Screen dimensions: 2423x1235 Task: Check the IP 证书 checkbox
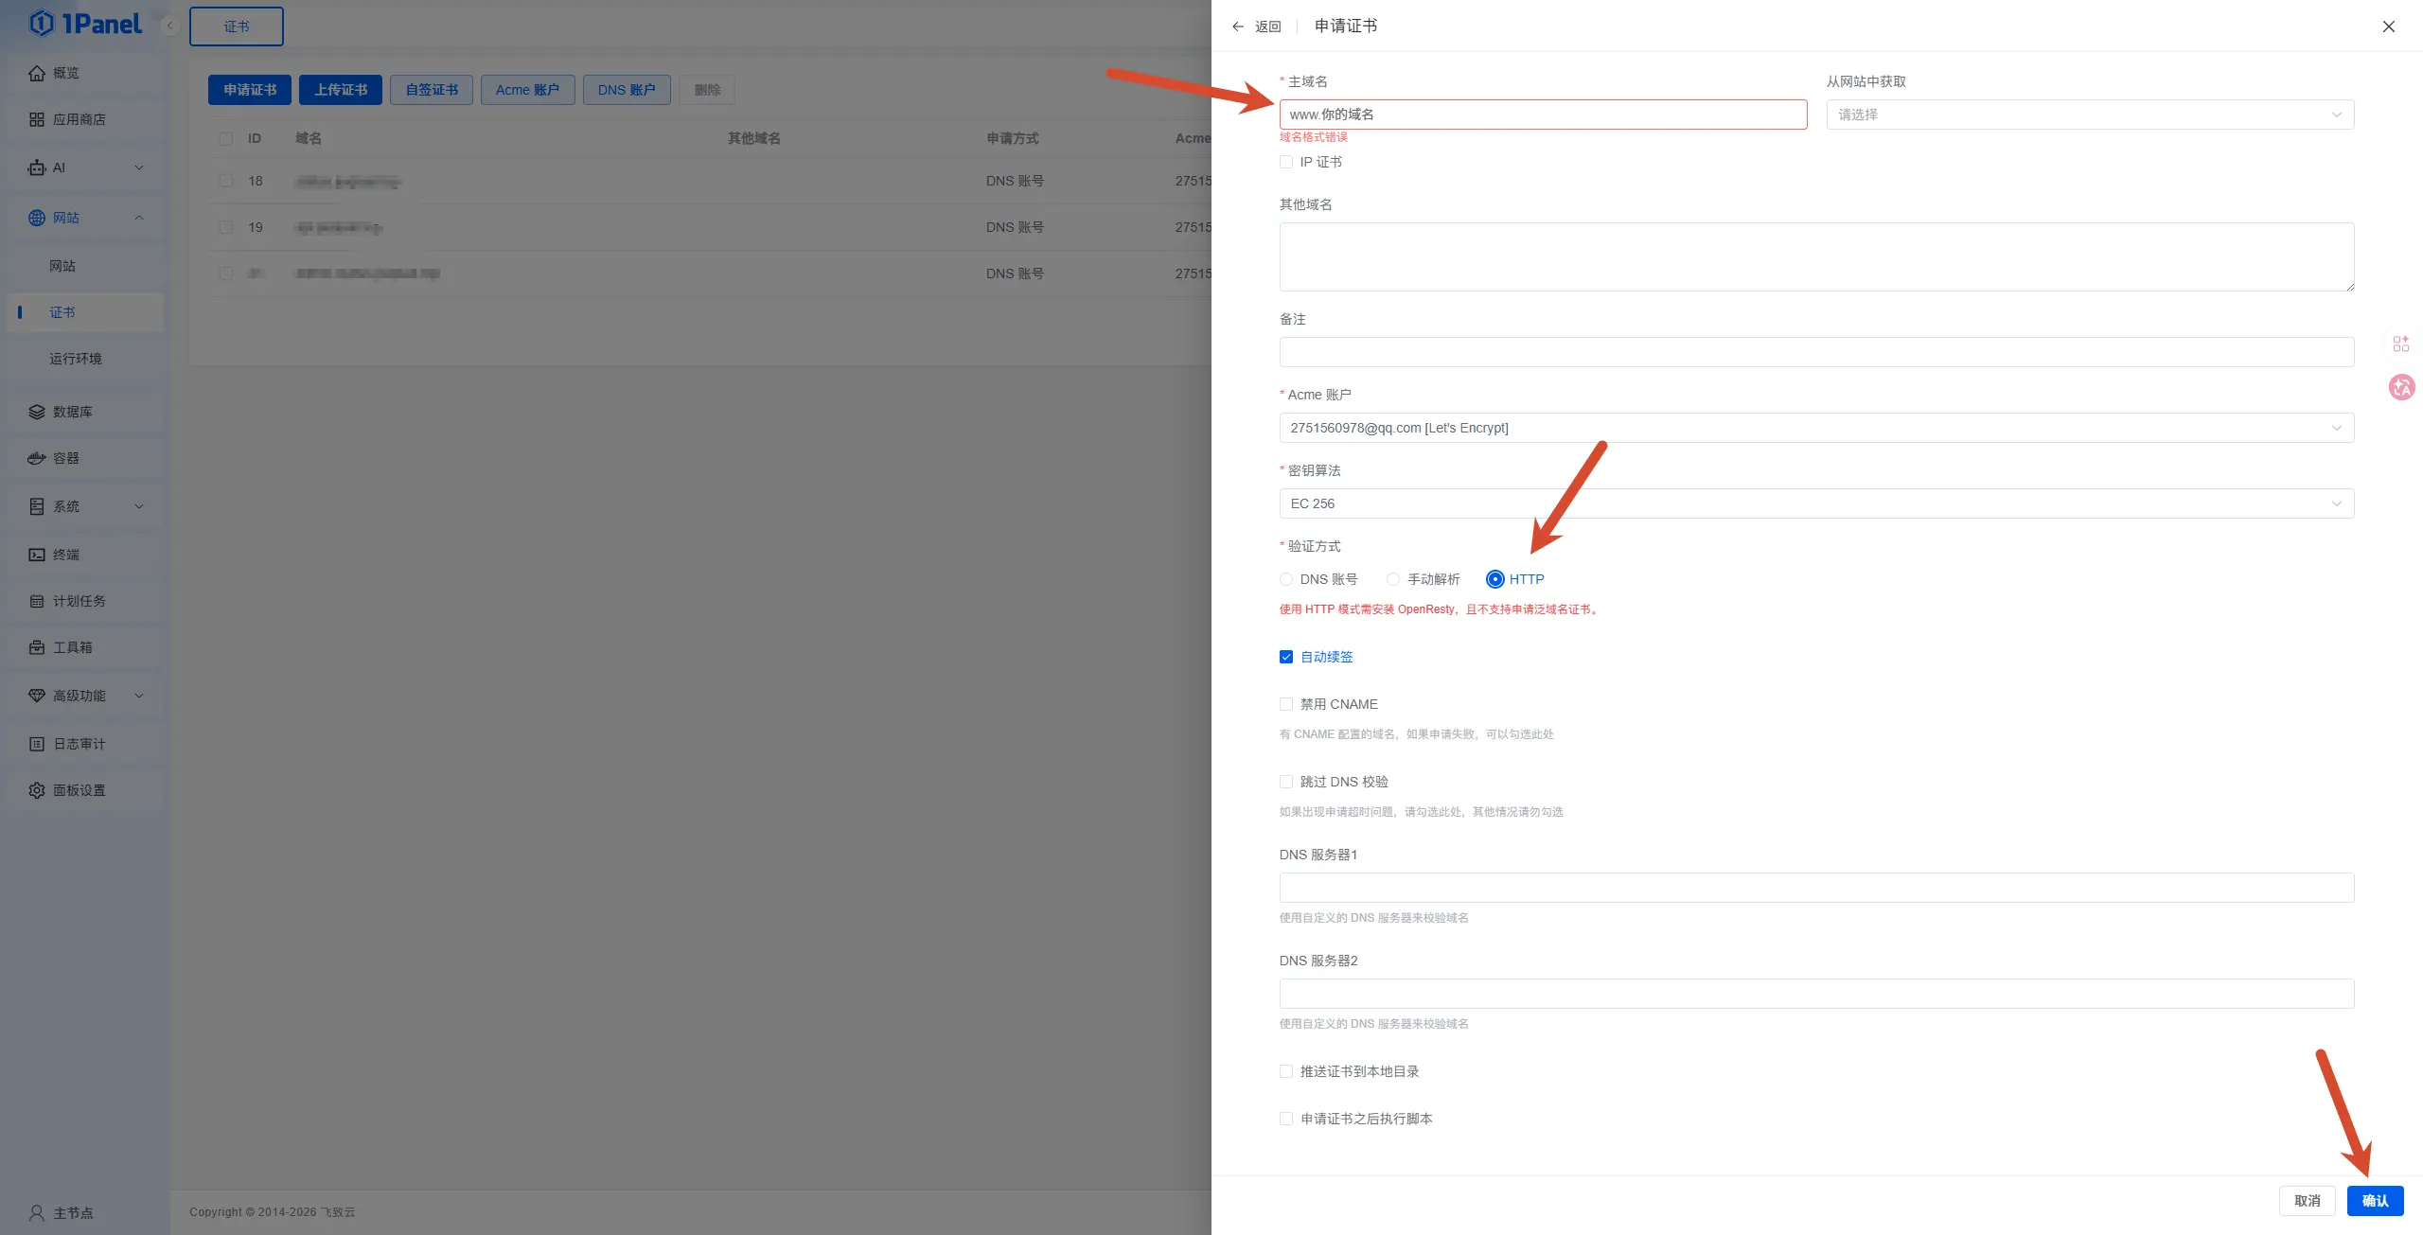(x=1286, y=162)
